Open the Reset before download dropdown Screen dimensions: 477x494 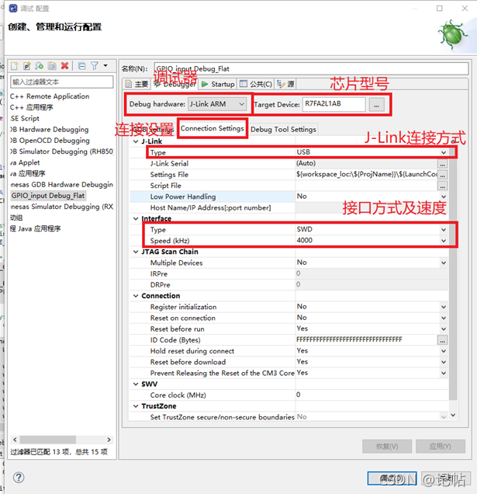pos(444,362)
